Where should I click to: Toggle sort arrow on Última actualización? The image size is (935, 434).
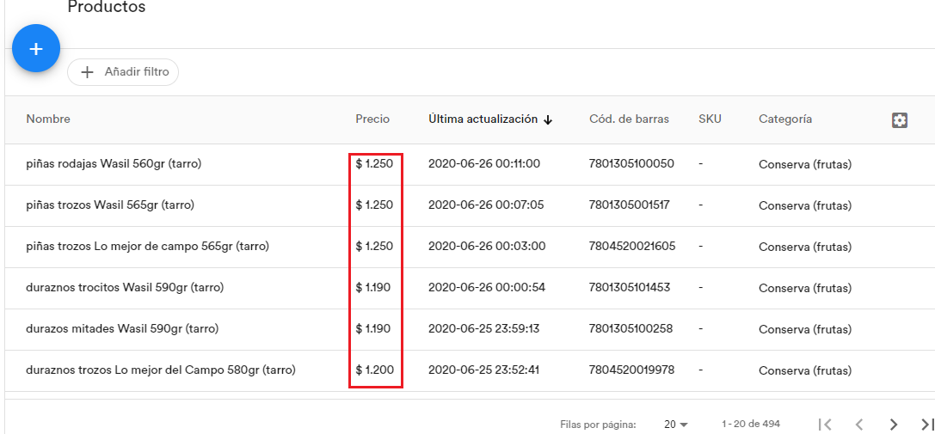548,120
